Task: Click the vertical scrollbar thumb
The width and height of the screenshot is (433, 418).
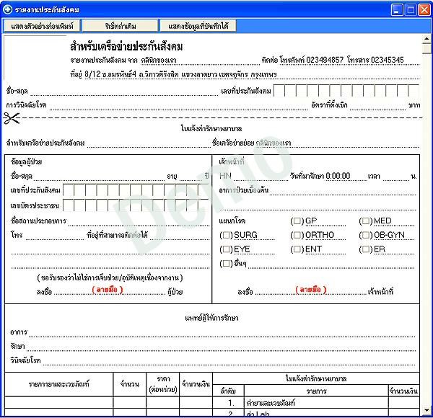Action: click(427, 48)
